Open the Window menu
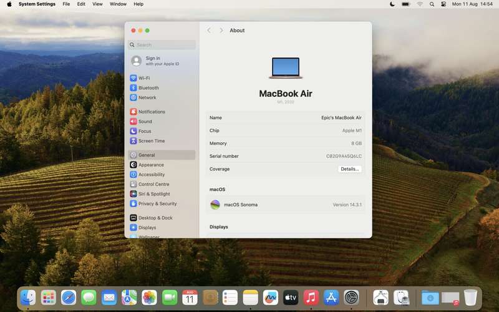Viewport: 499px width, 312px height. (x=118, y=4)
